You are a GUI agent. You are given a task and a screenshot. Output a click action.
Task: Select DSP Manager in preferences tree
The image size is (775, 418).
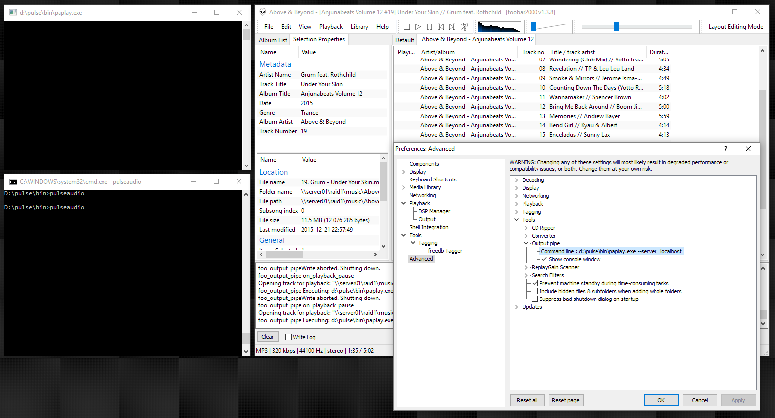tap(434, 211)
